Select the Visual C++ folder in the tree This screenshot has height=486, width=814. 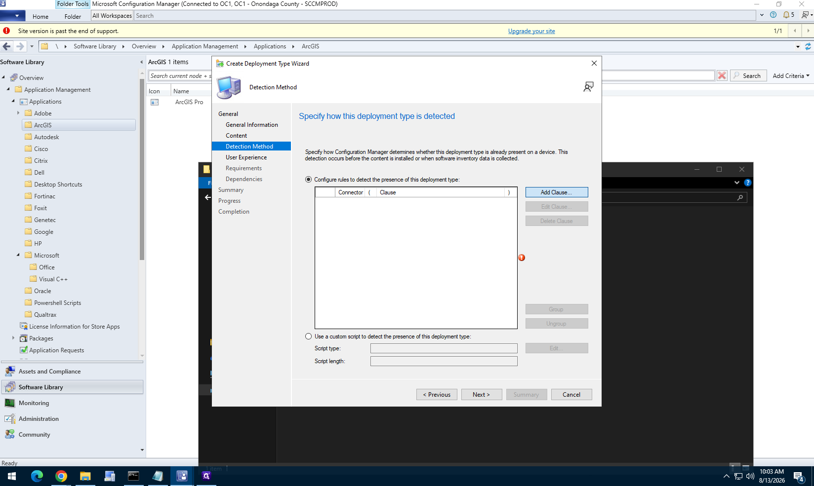pyautogui.click(x=53, y=279)
